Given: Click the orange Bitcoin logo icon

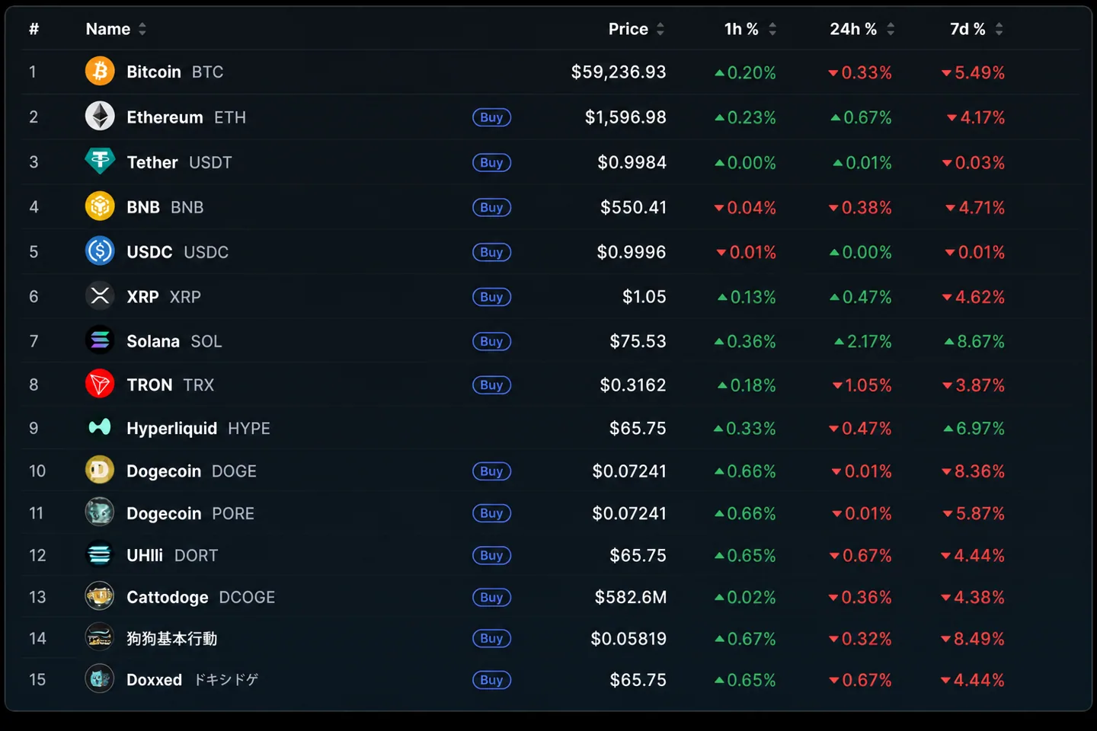Looking at the screenshot, I should [100, 72].
